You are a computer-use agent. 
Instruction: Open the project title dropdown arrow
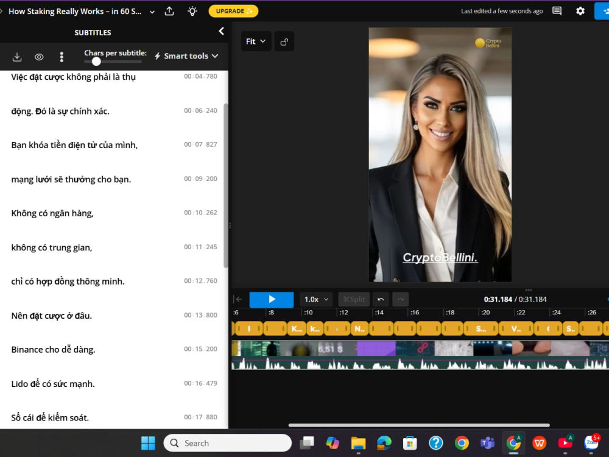tap(152, 12)
